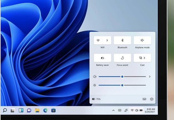Click the "Battery saver" label text
Screen dimensions: 174x120
103,65
